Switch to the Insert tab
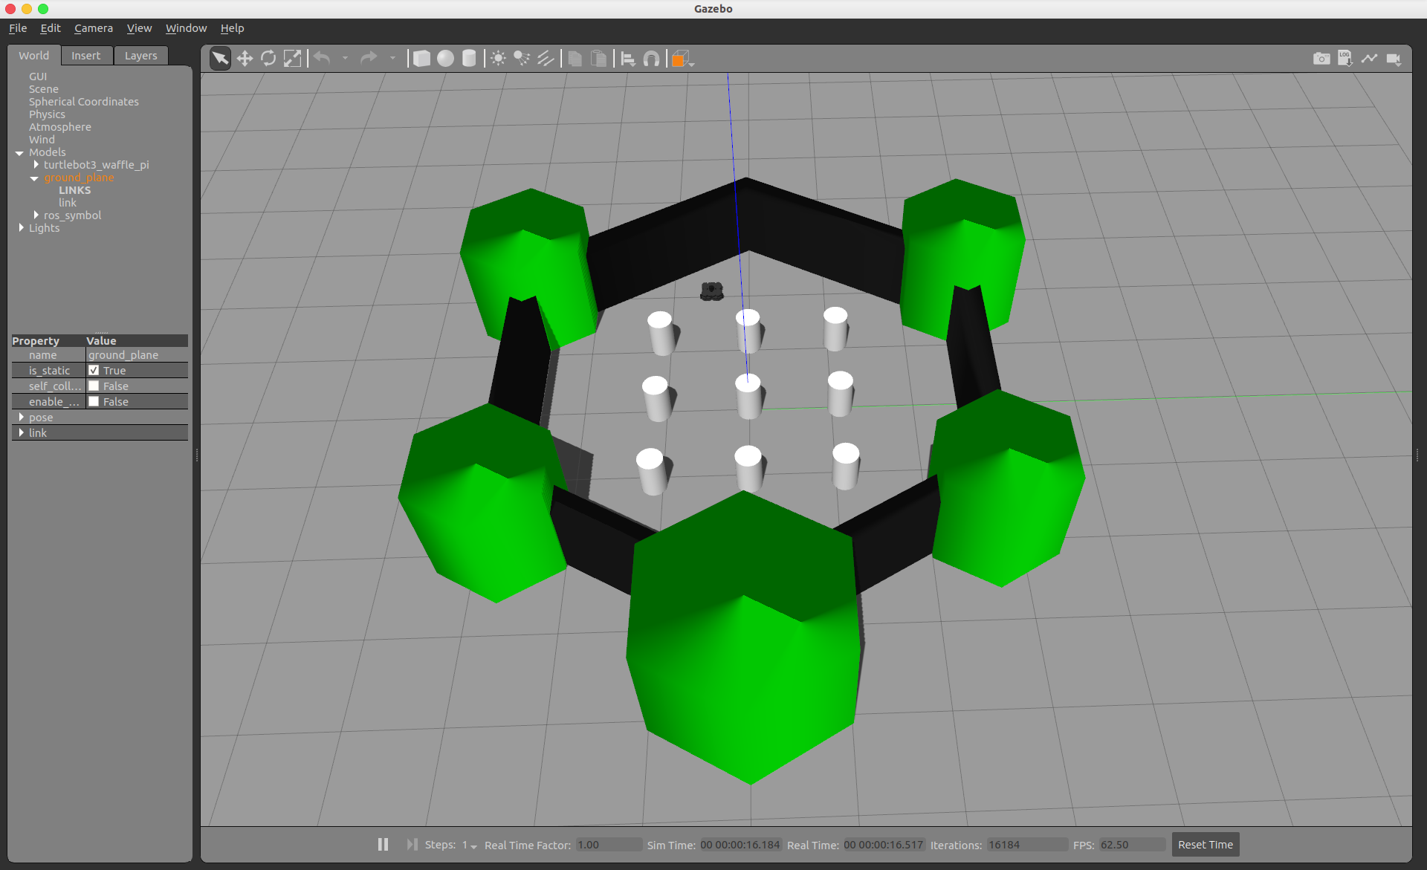This screenshot has width=1427, height=870. (85, 56)
